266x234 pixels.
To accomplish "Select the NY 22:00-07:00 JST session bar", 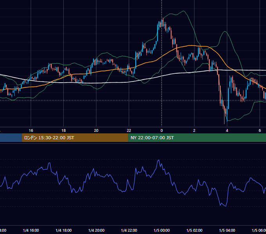I will point(197,138).
